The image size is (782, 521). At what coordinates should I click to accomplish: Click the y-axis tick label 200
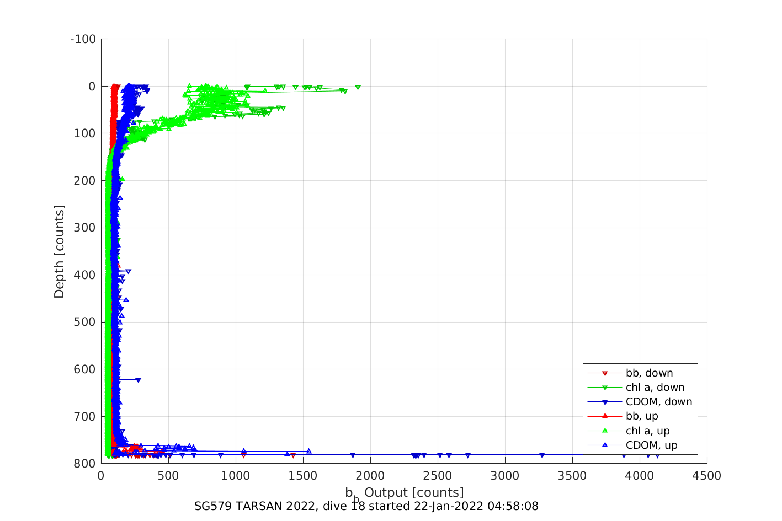pyautogui.click(x=85, y=181)
